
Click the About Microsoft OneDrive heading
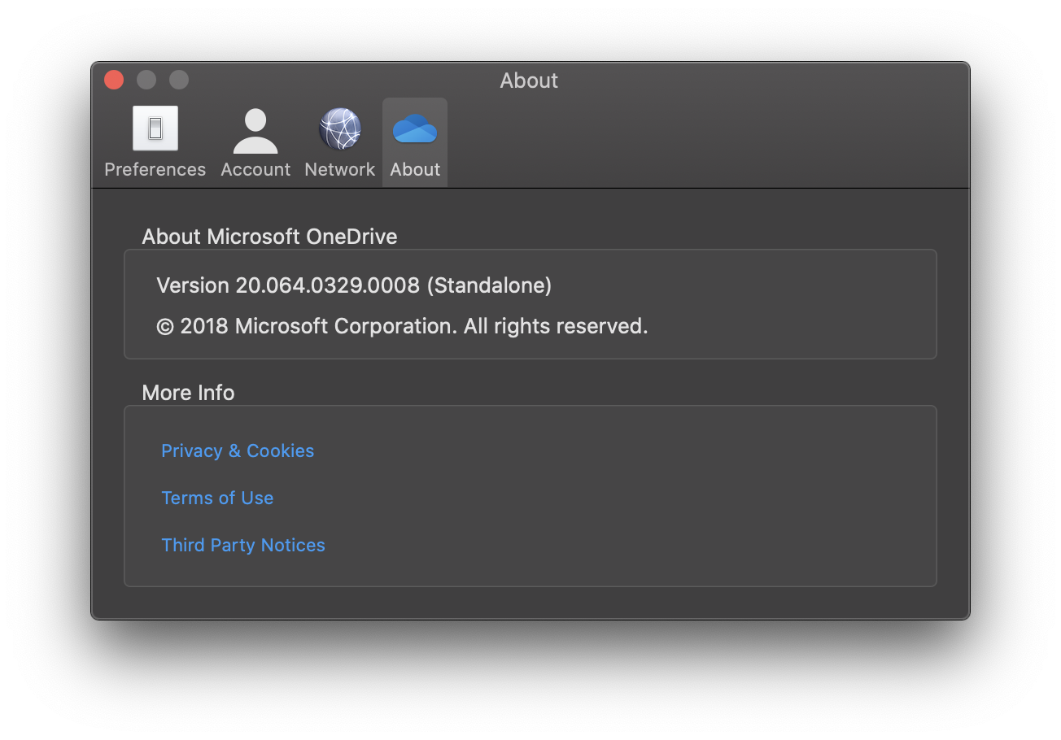(269, 237)
